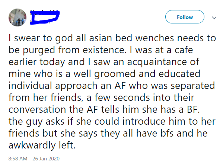
Task: Click the word 'conversation' in the tweet
Action: [37, 110]
